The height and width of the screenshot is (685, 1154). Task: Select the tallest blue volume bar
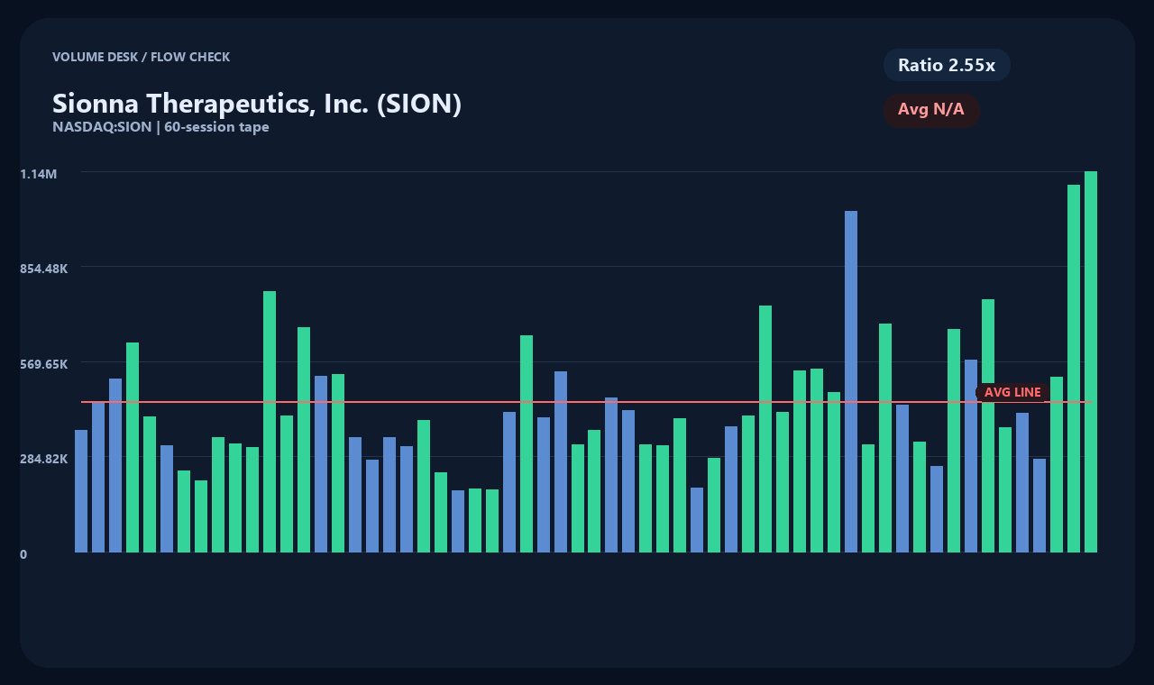click(x=851, y=381)
